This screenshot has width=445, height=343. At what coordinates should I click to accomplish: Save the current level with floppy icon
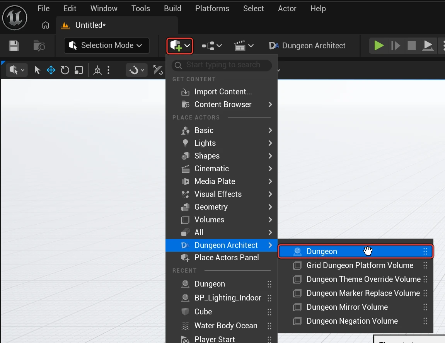[14, 45]
